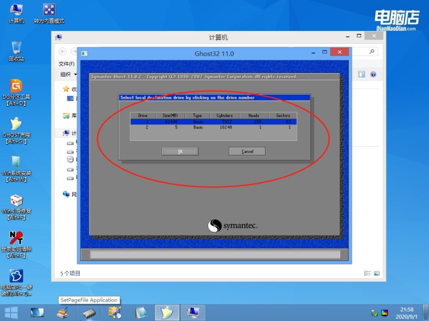The image size is (429, 321).
Task: Switch to large icons view in explorer status bar
Action: [x=377, y=273]
